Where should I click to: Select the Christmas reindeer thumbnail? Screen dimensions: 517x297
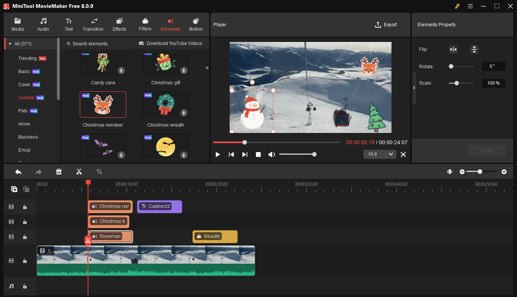pos(103,104)
